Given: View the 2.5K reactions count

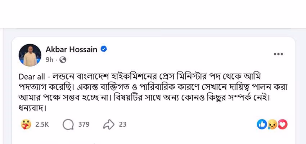Looking at the screenshot, I should pyautogui.click(x=42, y=125).
